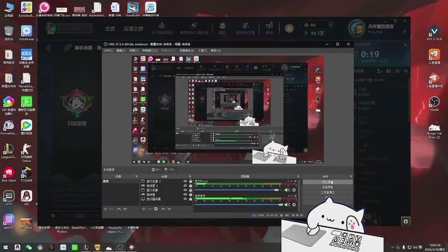Remove selected scene with minus icon
This screenshot has width=448, height=252.
tap(111, 209)
